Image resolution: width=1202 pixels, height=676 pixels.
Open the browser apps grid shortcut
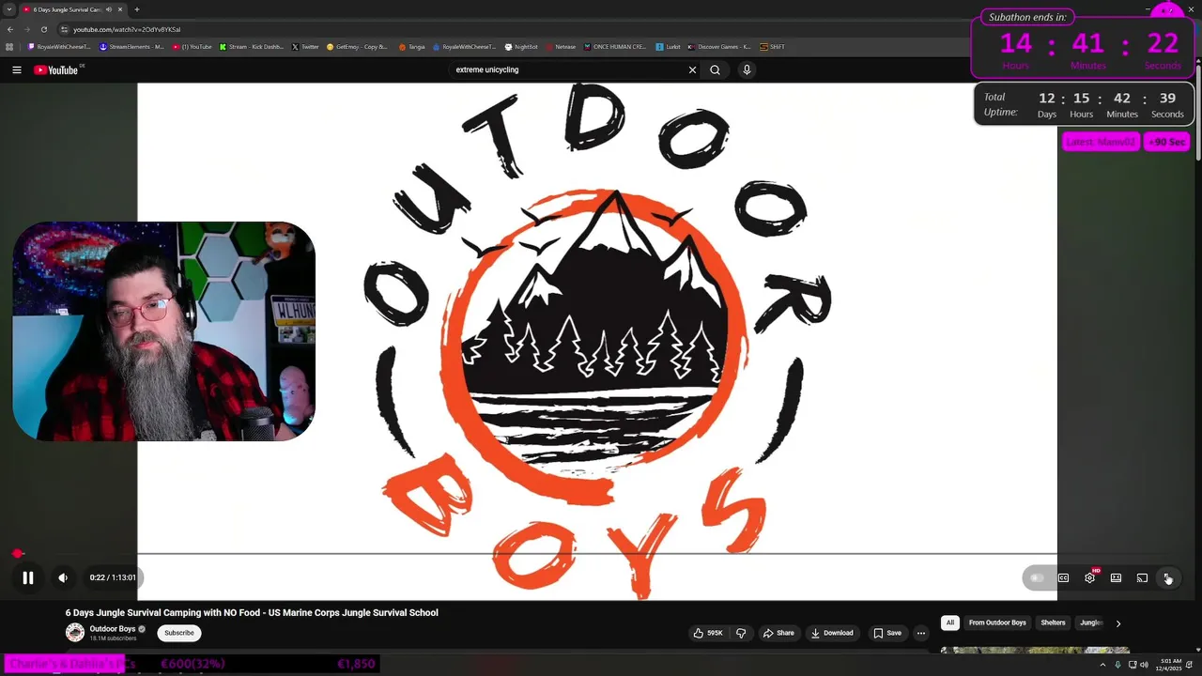(10, 47)
